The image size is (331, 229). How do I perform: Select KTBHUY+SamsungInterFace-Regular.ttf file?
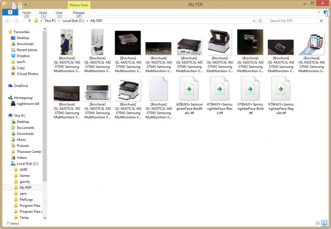point(281,95)
